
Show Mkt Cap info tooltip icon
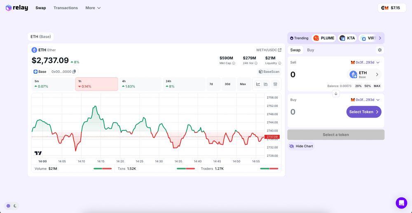click(234, 63)
